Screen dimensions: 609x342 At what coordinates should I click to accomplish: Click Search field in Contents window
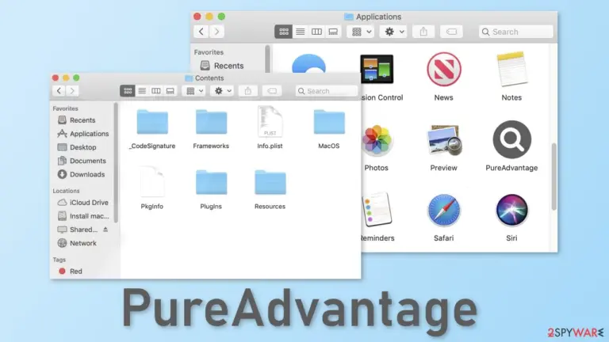tap(326, 91)
